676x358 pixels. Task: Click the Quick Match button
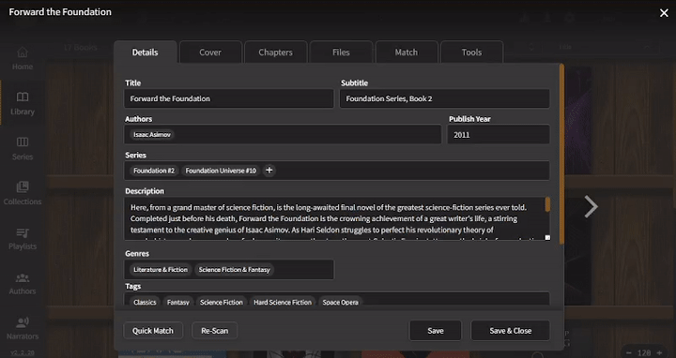click(x=153, y=331)
